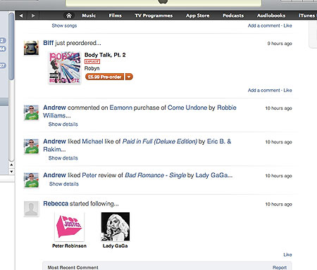Viewport: 317px width, 270px height.
Task: Open the iTunes U tab
Action: [x=307, y=15]
